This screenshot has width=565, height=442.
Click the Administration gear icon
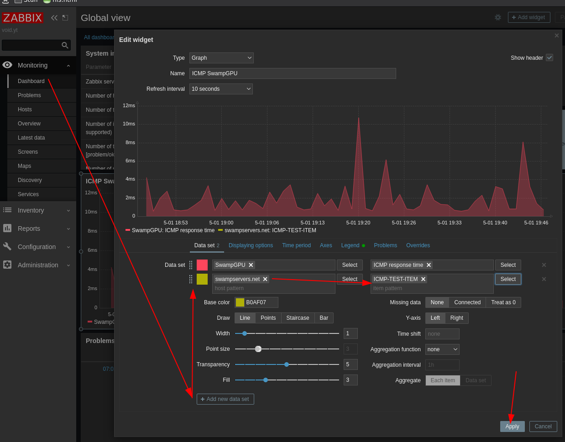pos(7,265)
